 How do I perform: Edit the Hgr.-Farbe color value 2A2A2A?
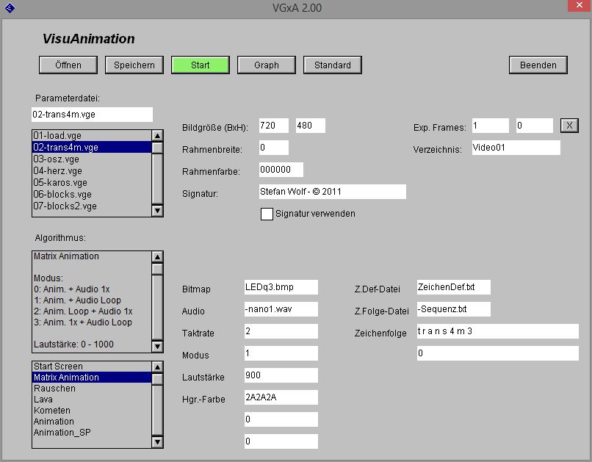point(280,397)
